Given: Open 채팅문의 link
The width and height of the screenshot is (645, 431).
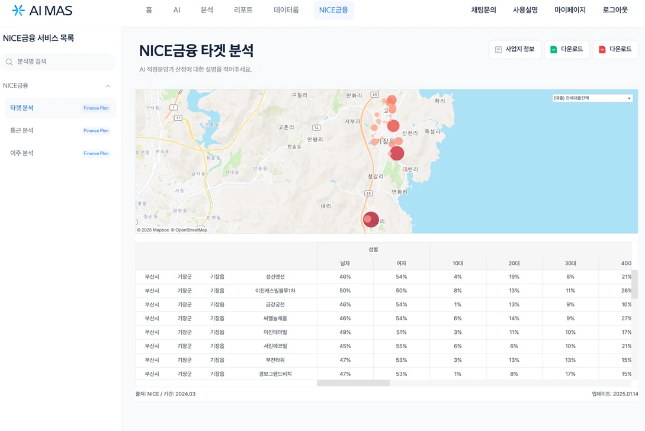Looking at the screenshot, I should tap(483, 10).
